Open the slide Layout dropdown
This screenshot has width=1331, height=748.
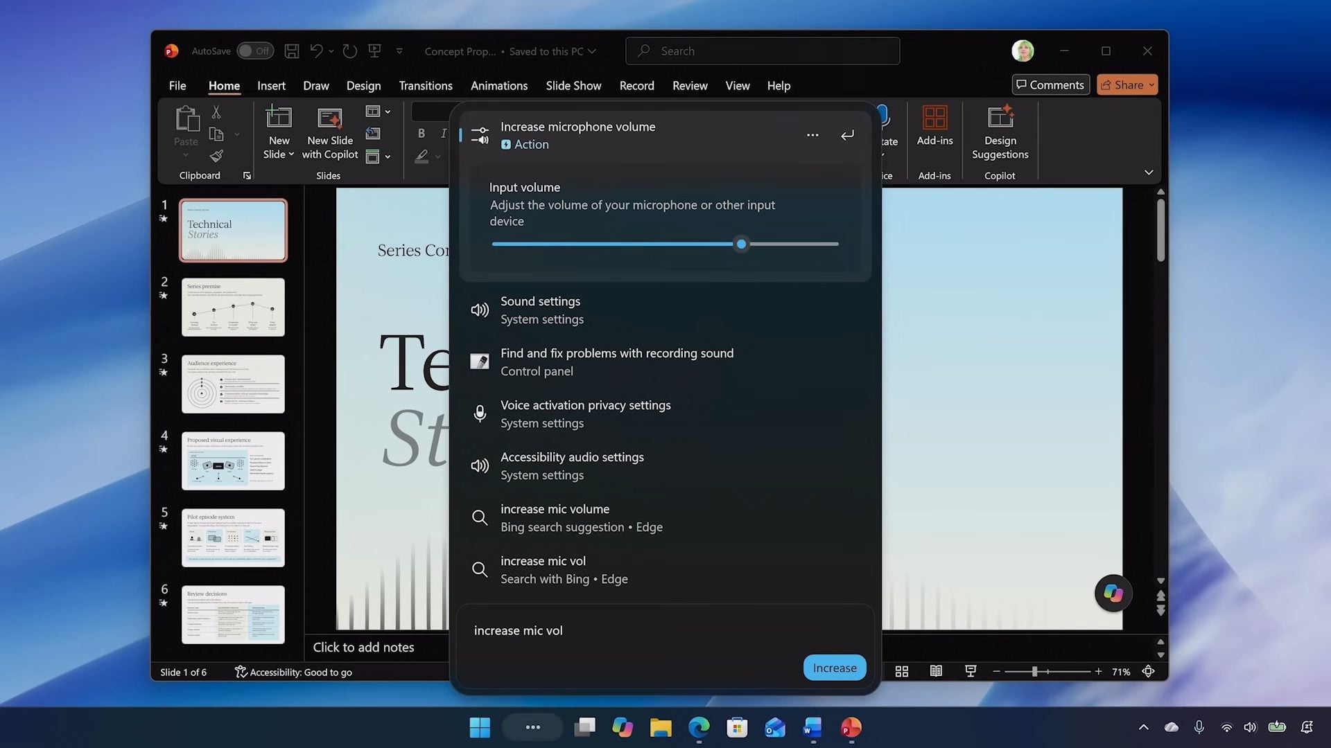pos(378,112)
